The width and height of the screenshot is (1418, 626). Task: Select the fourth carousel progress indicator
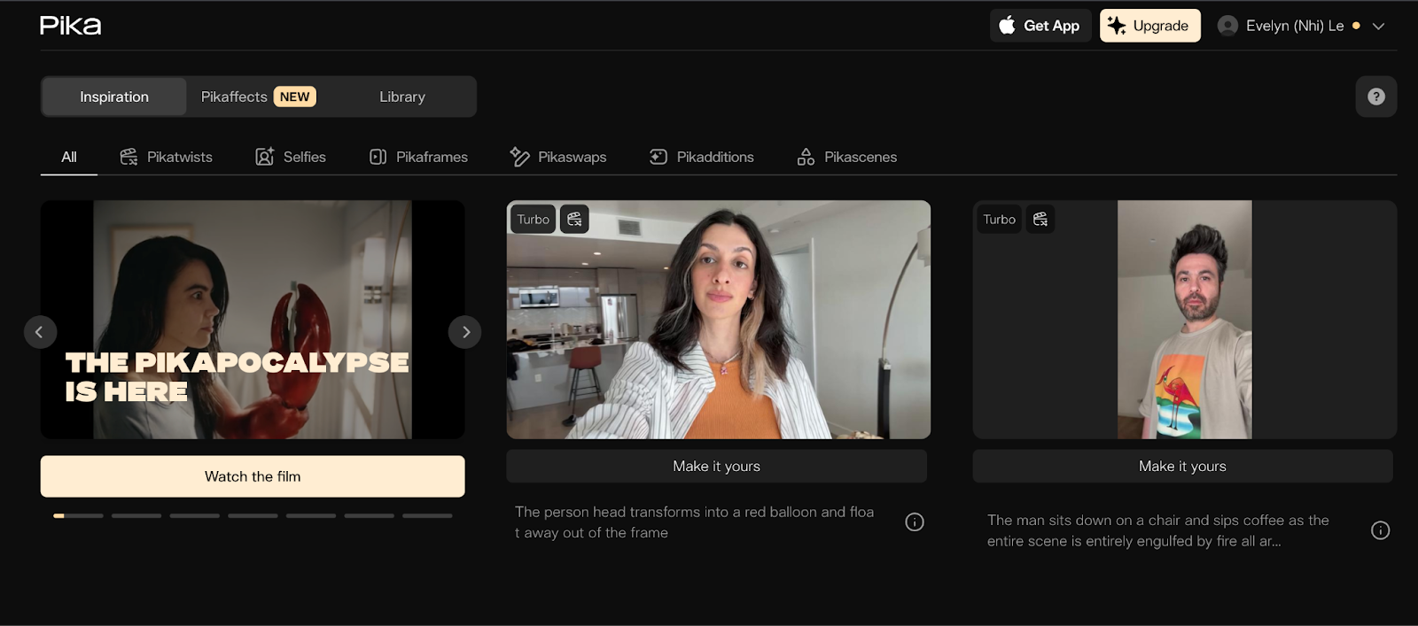(x=253, y=515)
